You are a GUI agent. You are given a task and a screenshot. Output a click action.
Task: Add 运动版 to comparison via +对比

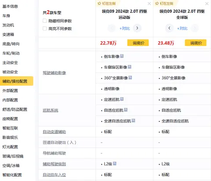[124, 28]
